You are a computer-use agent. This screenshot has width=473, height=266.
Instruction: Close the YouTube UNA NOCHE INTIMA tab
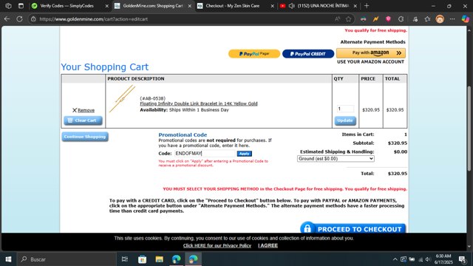click(355, 6)
